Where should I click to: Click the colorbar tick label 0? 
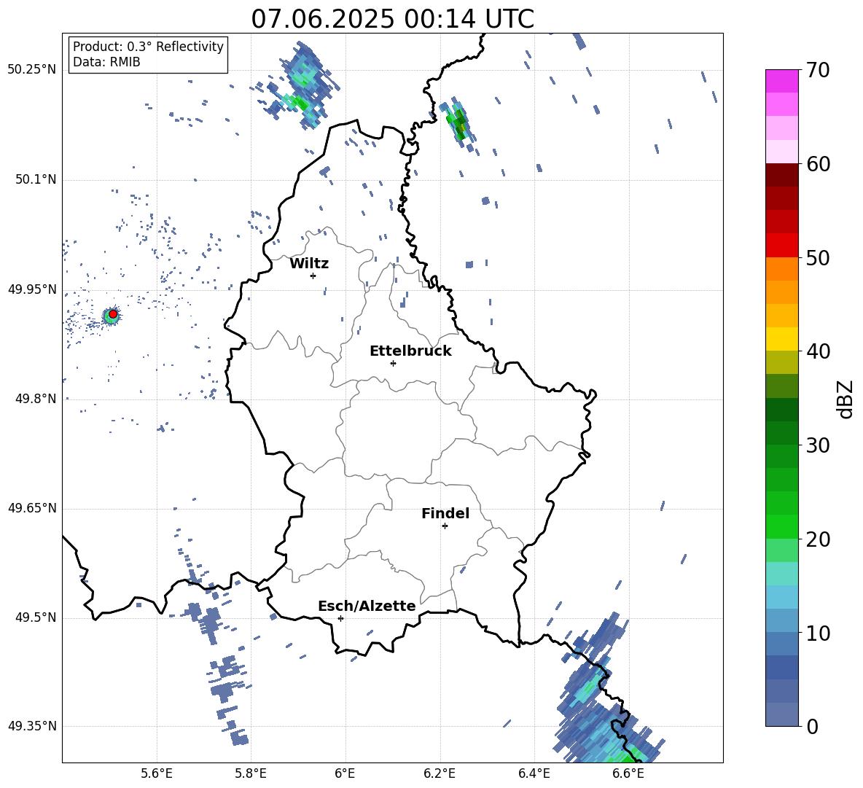pyautogui.click(x=812, y=726)
